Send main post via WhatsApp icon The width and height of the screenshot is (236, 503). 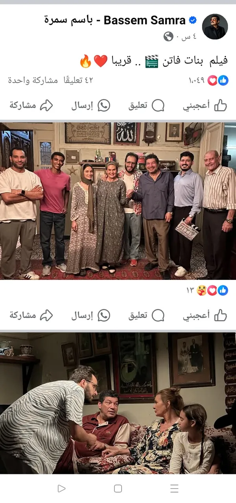90,105
